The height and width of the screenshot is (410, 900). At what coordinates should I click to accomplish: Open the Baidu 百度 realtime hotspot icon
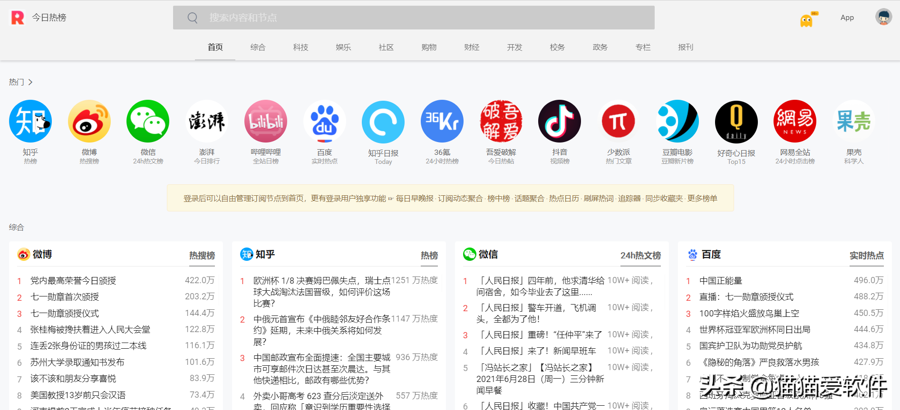tap(325, 121)
